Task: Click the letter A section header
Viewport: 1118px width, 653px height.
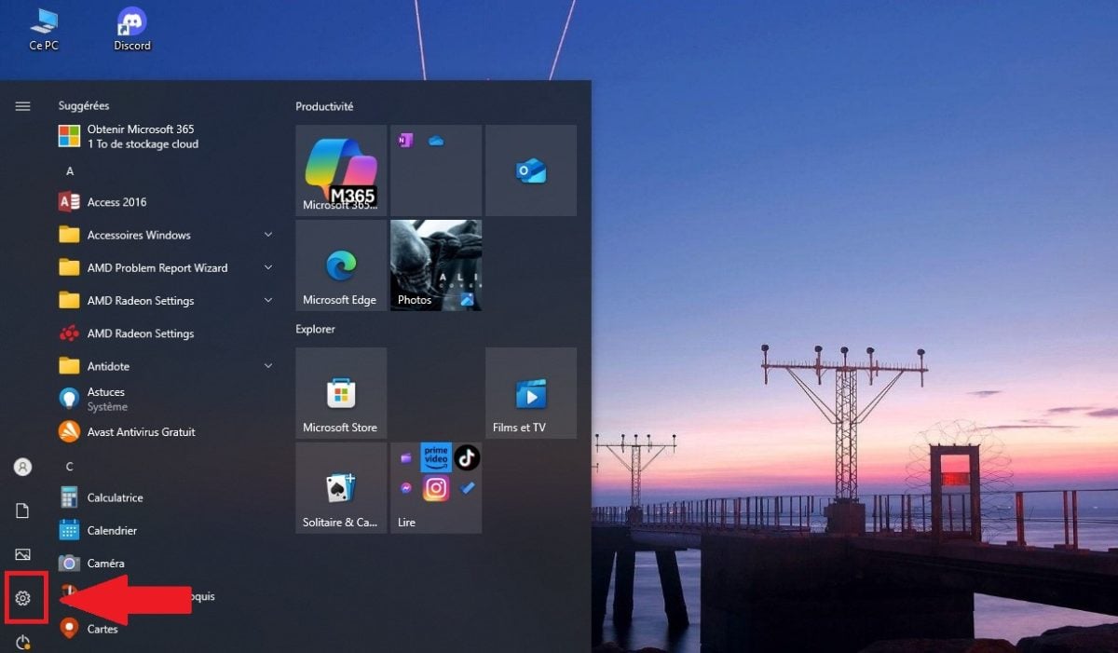Action: click(x=69, y=170)
